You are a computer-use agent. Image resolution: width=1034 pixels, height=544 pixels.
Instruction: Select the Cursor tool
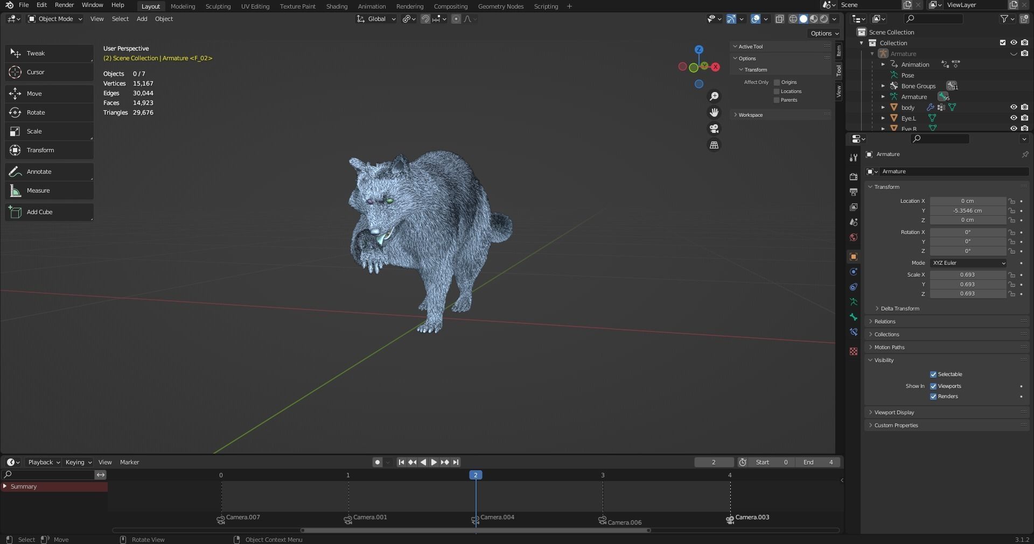[49, 72]
